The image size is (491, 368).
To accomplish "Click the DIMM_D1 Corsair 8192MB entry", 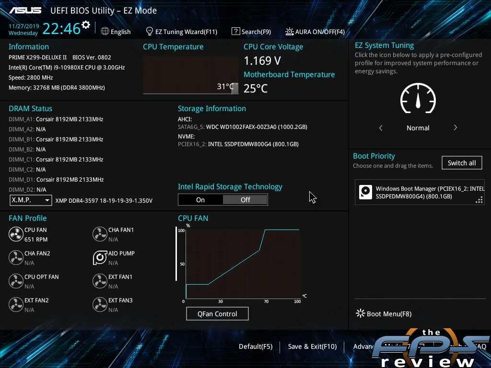I will [x=56, y=179].
